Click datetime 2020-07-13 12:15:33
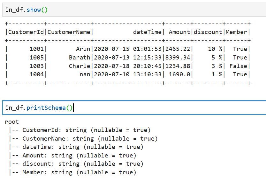Viewport: 266px width, 181px height. coord(128,58)
